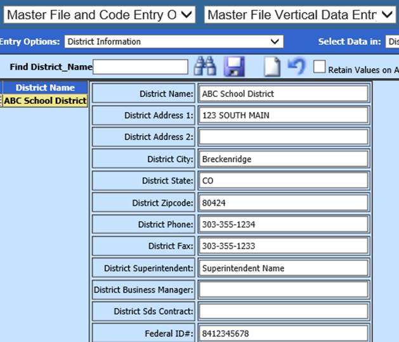Click the blank page new record icon
Viewport: 399px width, 342px height.
271,66
